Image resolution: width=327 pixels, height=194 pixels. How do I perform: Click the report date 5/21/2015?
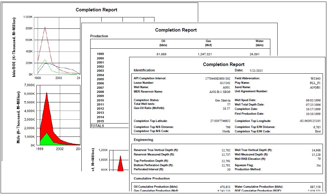click(x=256, y=70)
